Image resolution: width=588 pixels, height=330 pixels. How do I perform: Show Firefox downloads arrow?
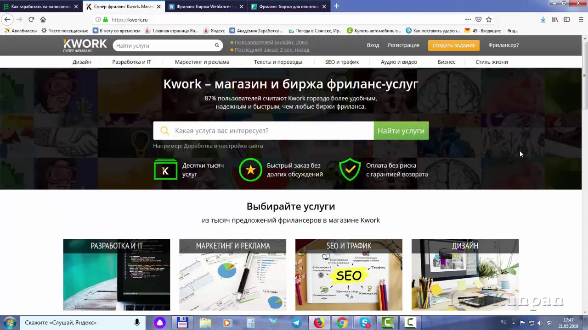click(x=543, y=20)
